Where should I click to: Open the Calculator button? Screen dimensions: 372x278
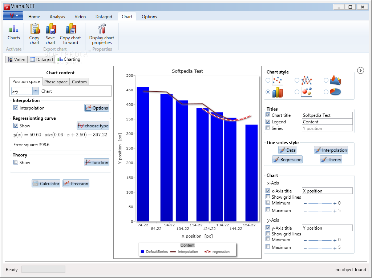46,183
